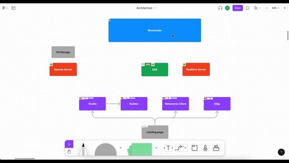Switch to the Hand tool
289x163 pixels.
click(69, 152)
